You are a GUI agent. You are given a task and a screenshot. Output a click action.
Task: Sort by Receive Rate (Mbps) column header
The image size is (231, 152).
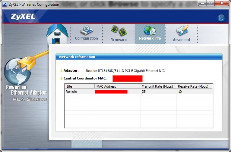point(194,86)
